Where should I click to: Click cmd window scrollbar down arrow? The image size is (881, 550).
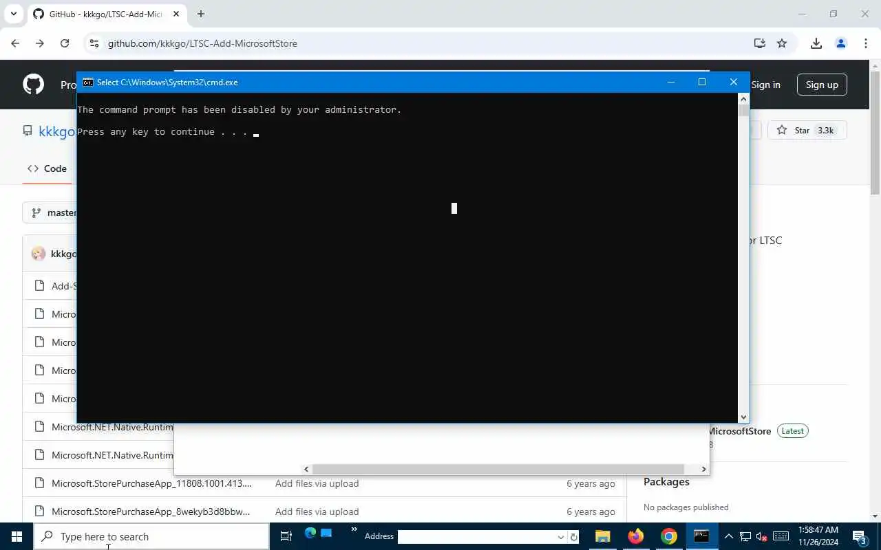743,417
